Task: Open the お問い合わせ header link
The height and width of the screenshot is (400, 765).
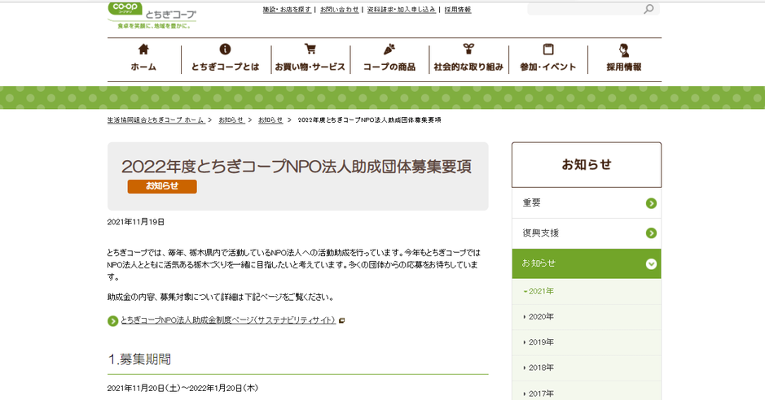Action: tap(339, 9)
